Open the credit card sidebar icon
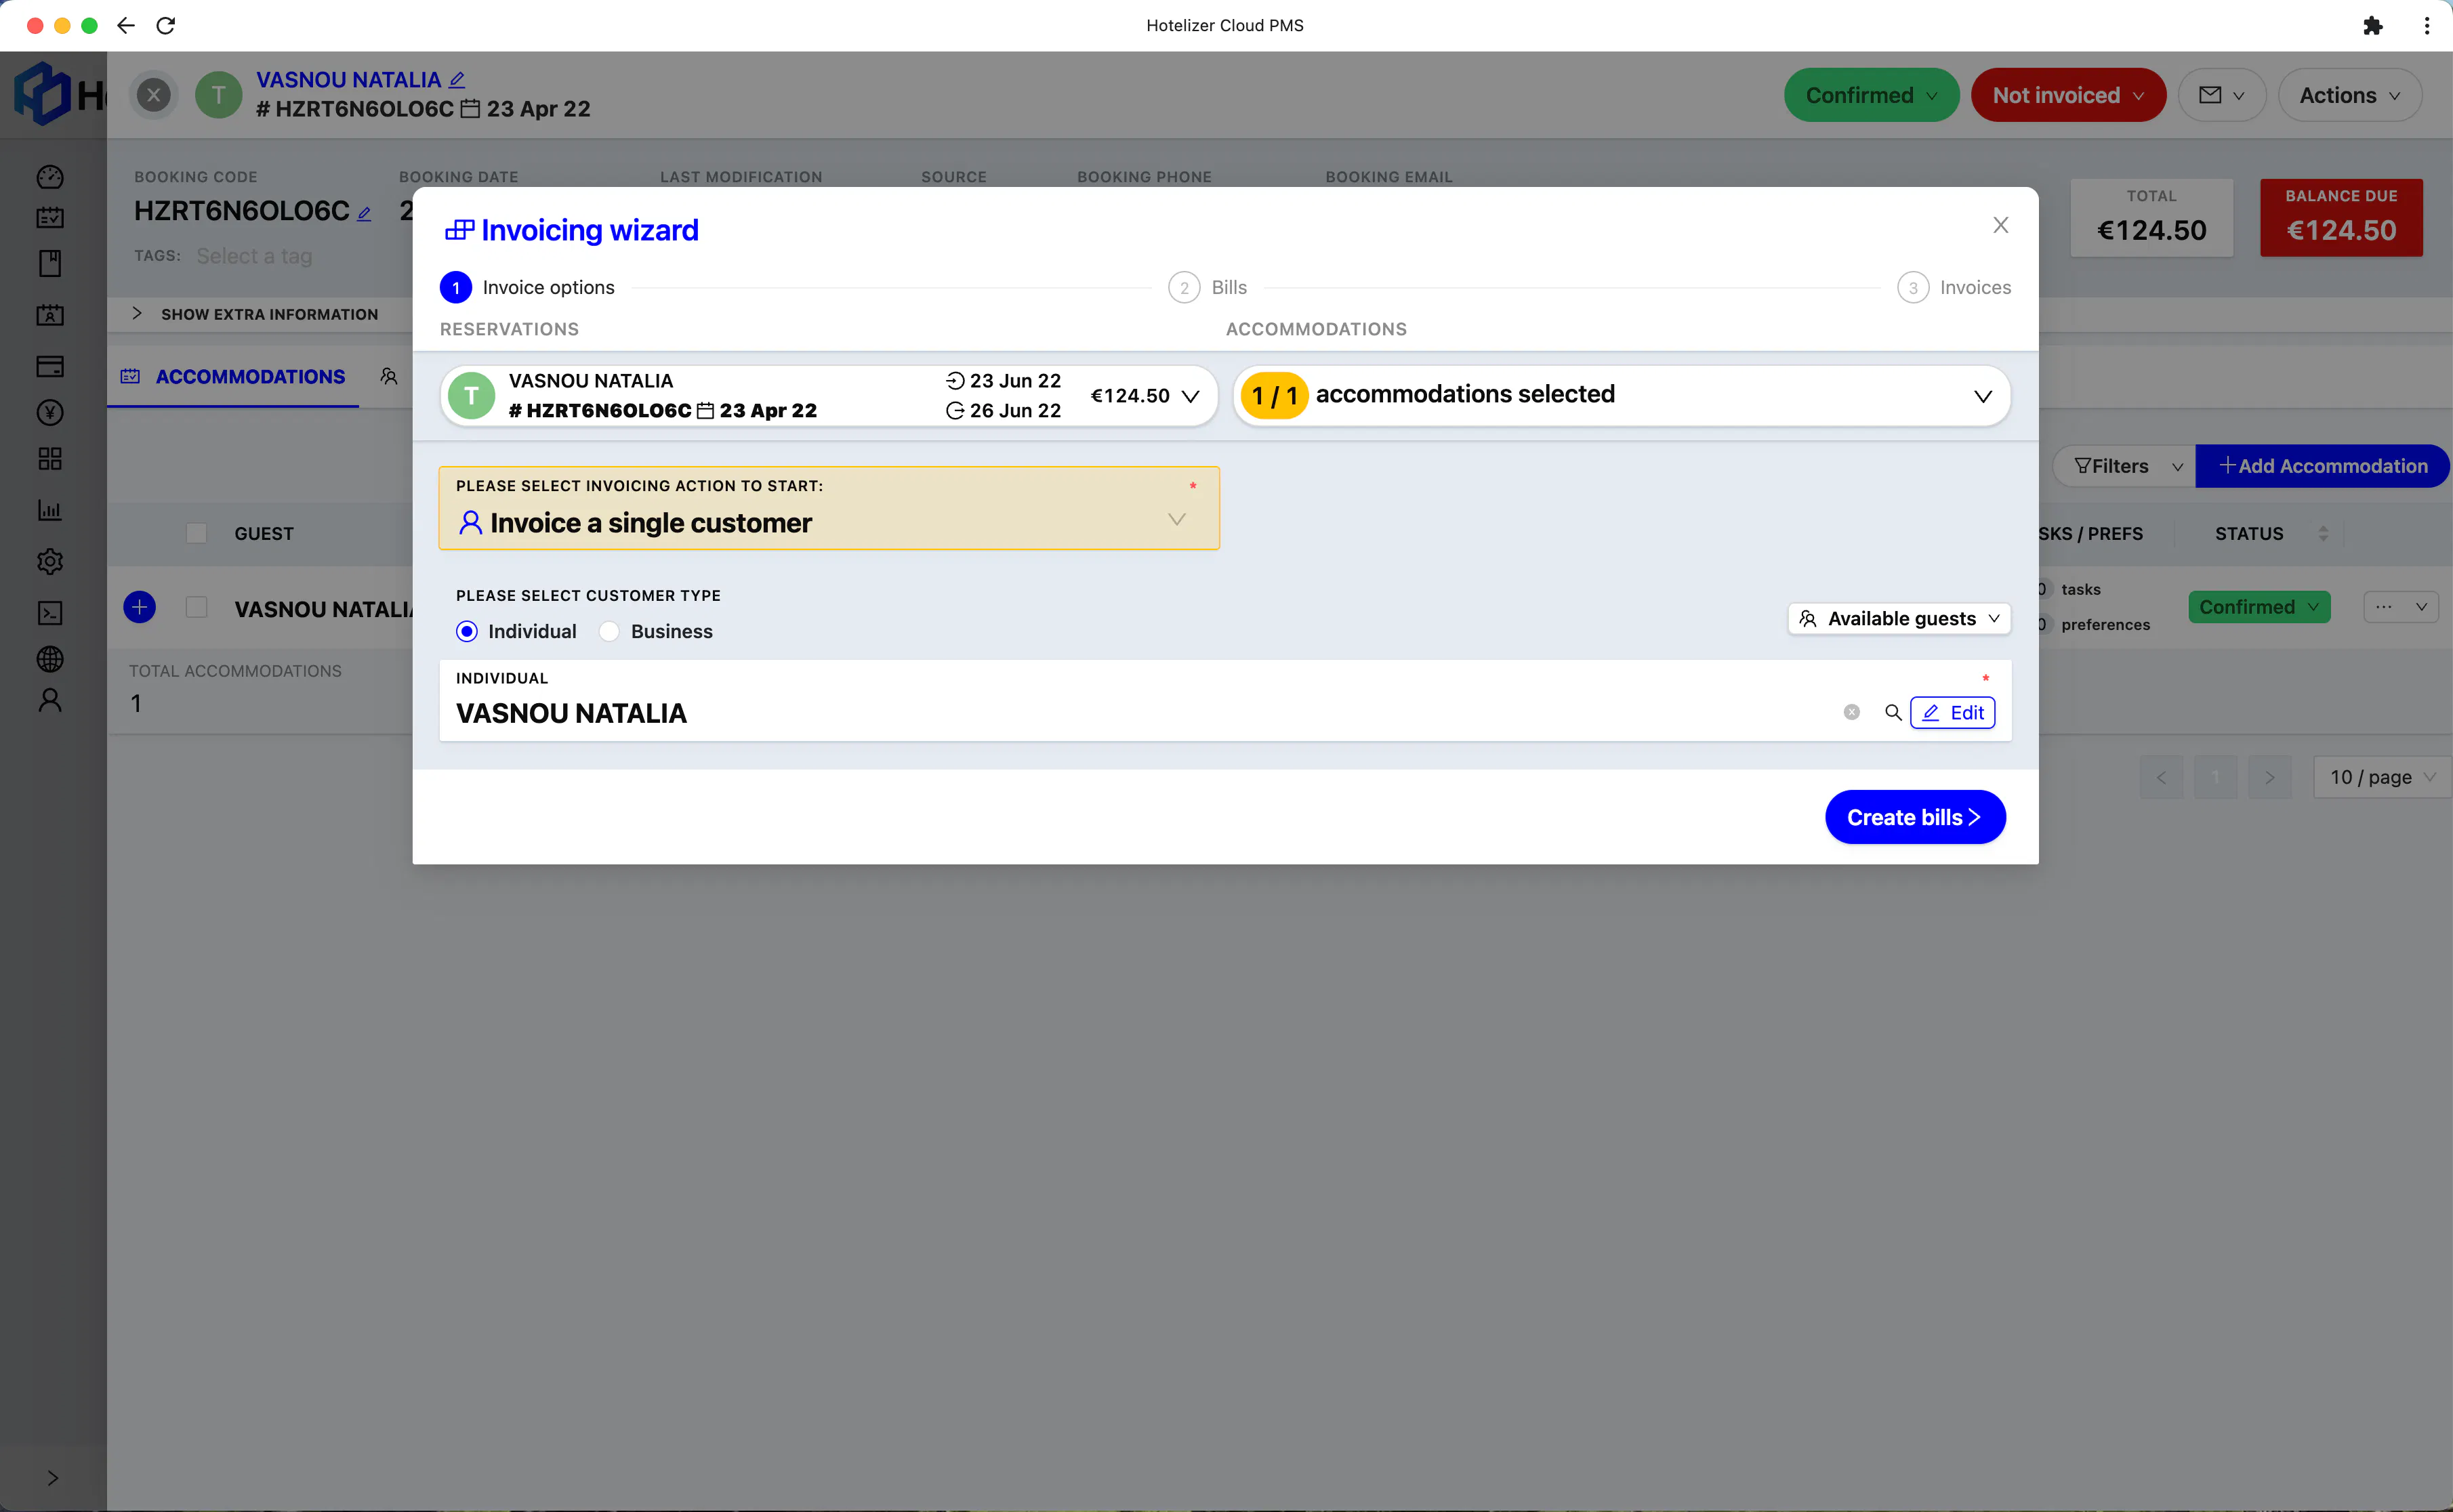The height and width of the screenshot is (1512, 2453). [x=50, y=366]
